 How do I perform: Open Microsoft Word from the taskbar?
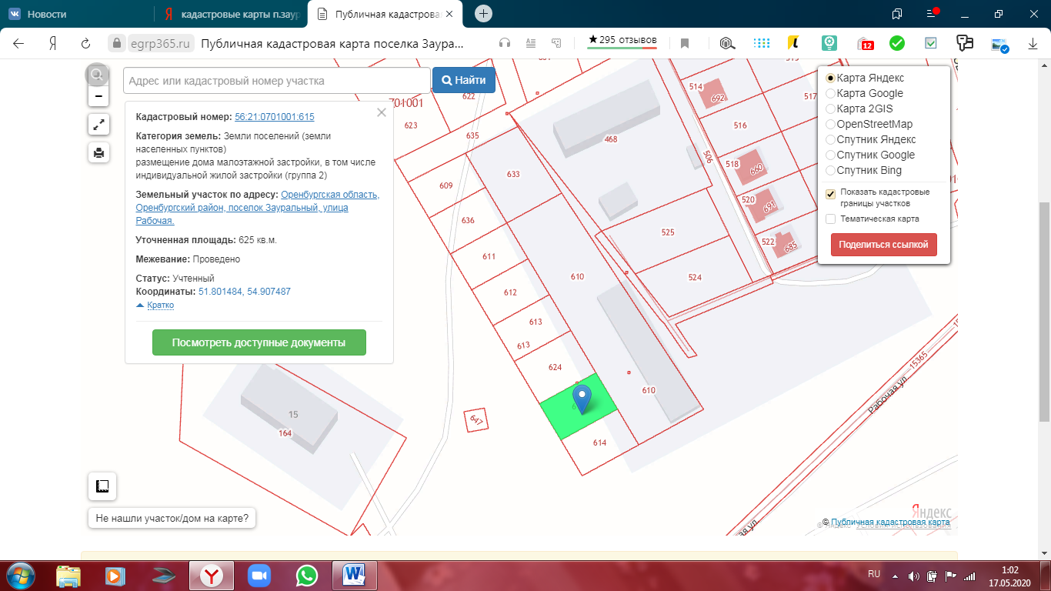(355, 575)
